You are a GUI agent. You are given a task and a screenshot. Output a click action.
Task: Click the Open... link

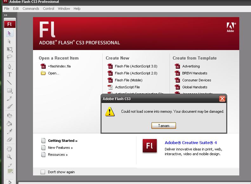coord(53,73)
